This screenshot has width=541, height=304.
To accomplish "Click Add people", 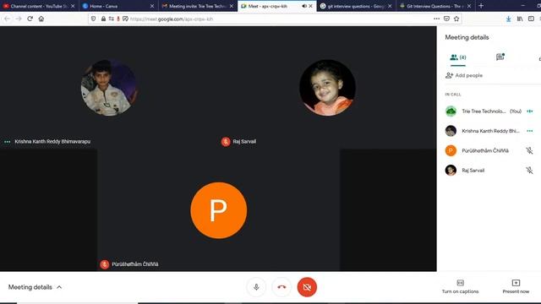I will point(464,75).
